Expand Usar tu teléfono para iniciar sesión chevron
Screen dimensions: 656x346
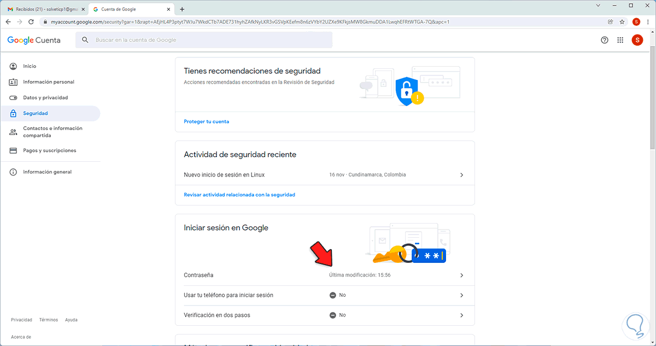(461, 295)
